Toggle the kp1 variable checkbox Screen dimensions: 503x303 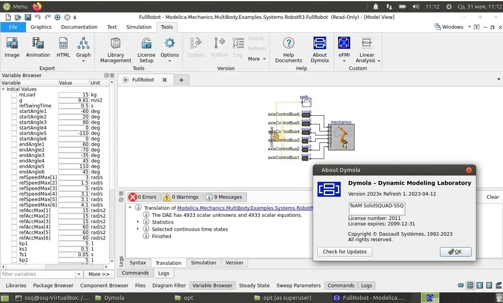tap(14, 244)
